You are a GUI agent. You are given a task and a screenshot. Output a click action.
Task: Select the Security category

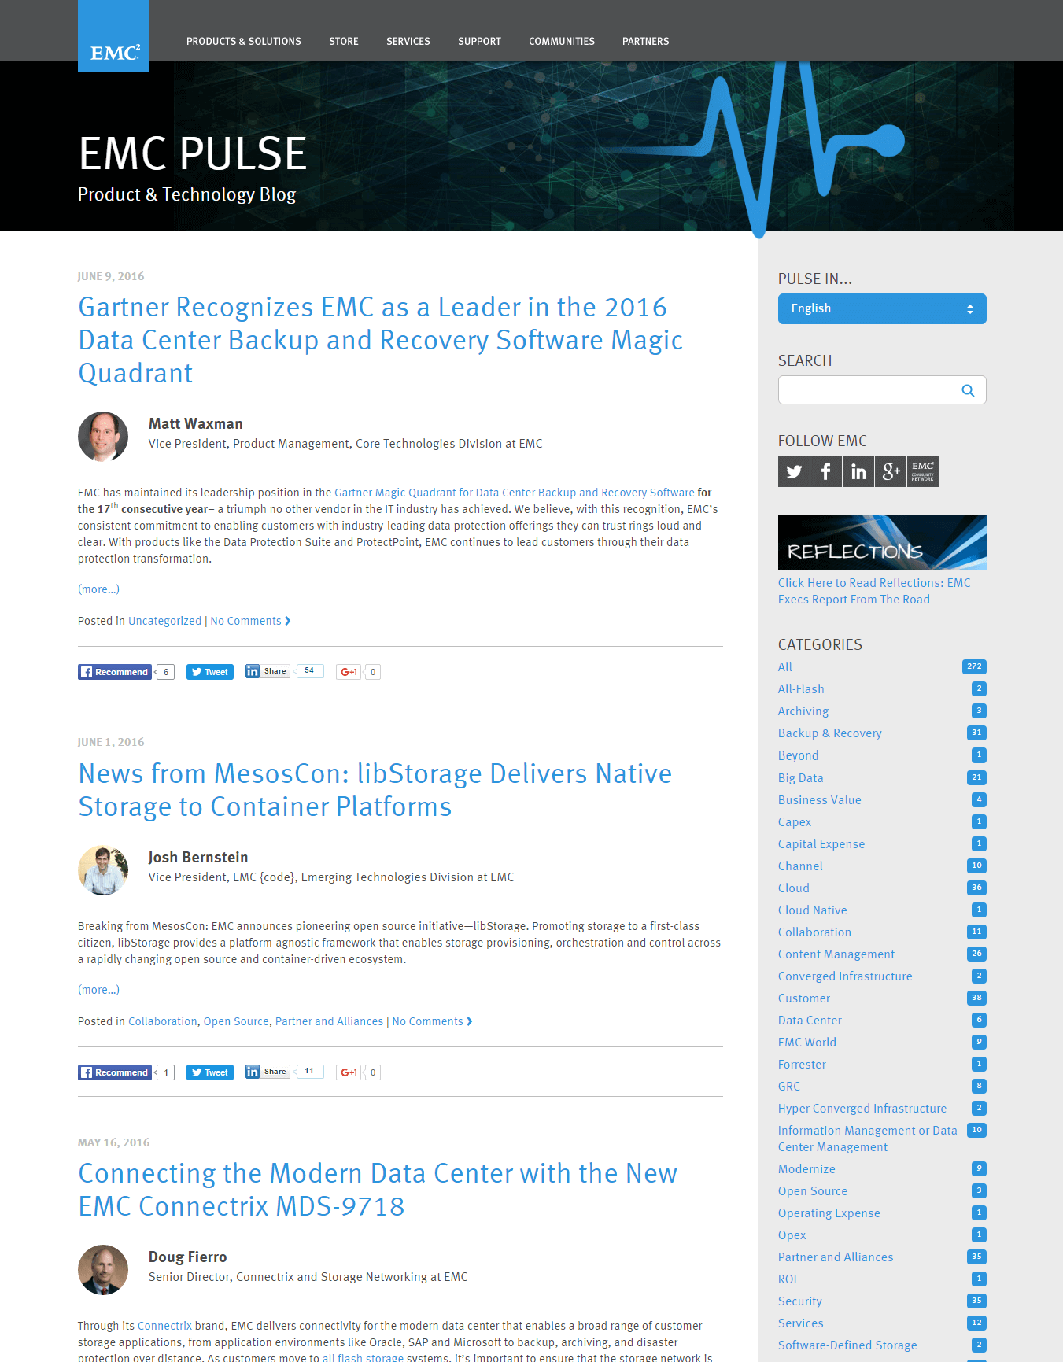800,1301
